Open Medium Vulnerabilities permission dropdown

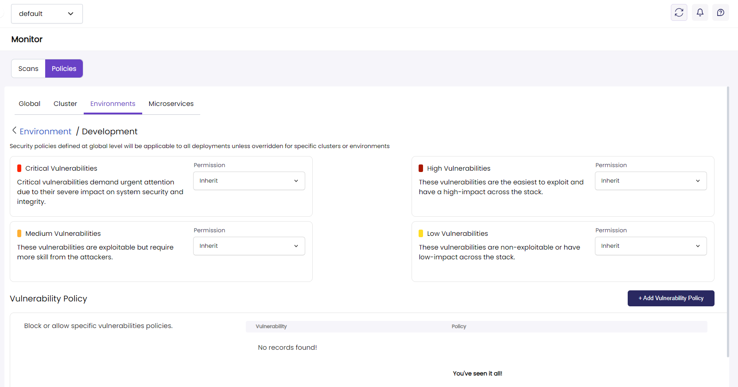click(249, 246)
